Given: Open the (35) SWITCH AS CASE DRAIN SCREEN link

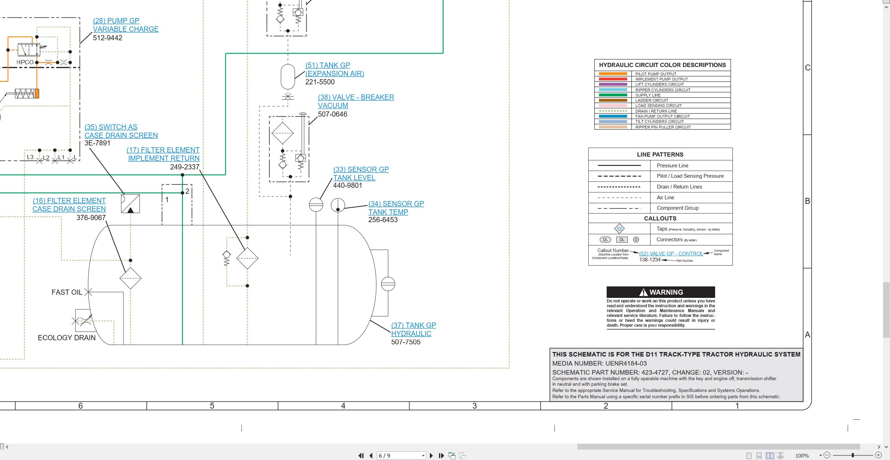Looking at the screenshot, I should pyautogui.click(x=121, y=131).
